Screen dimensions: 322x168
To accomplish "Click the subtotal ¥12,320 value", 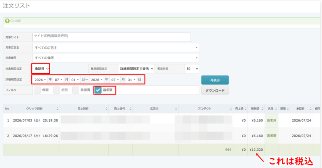I will click(256, 150).
